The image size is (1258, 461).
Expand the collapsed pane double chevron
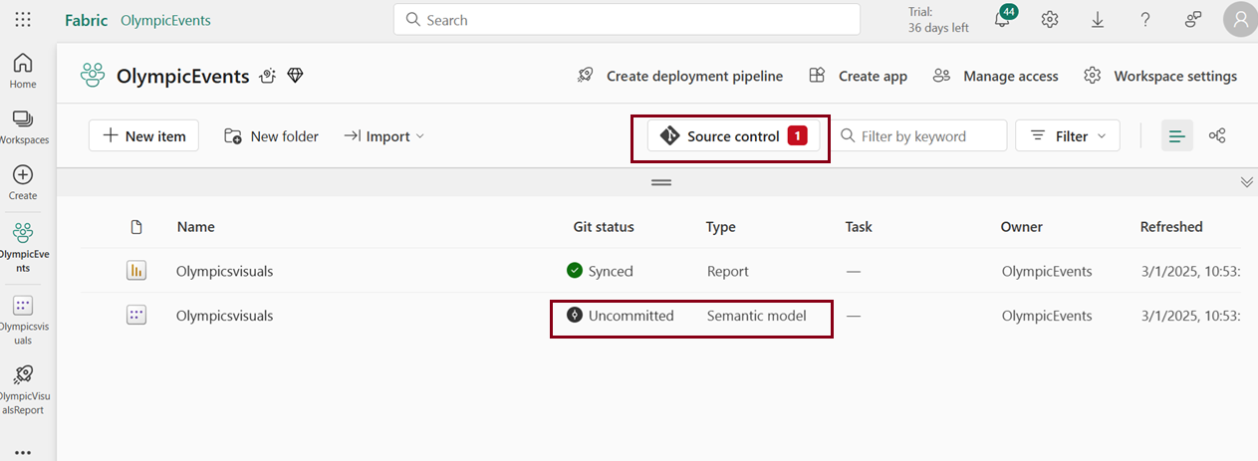click(1246, 182)
